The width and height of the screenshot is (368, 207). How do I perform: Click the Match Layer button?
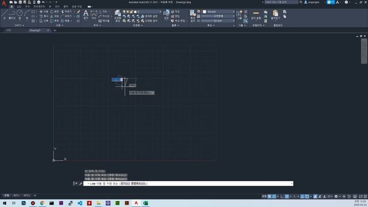(x=149, y=21)
